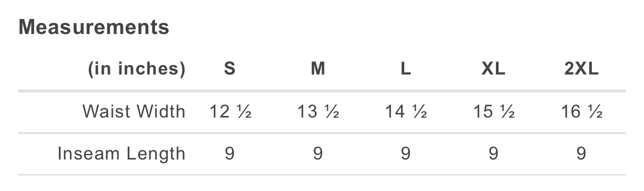The width and height of the screenshot is (644, 191).
Task: Click inseam length value under S column
Action: point(230,153)
